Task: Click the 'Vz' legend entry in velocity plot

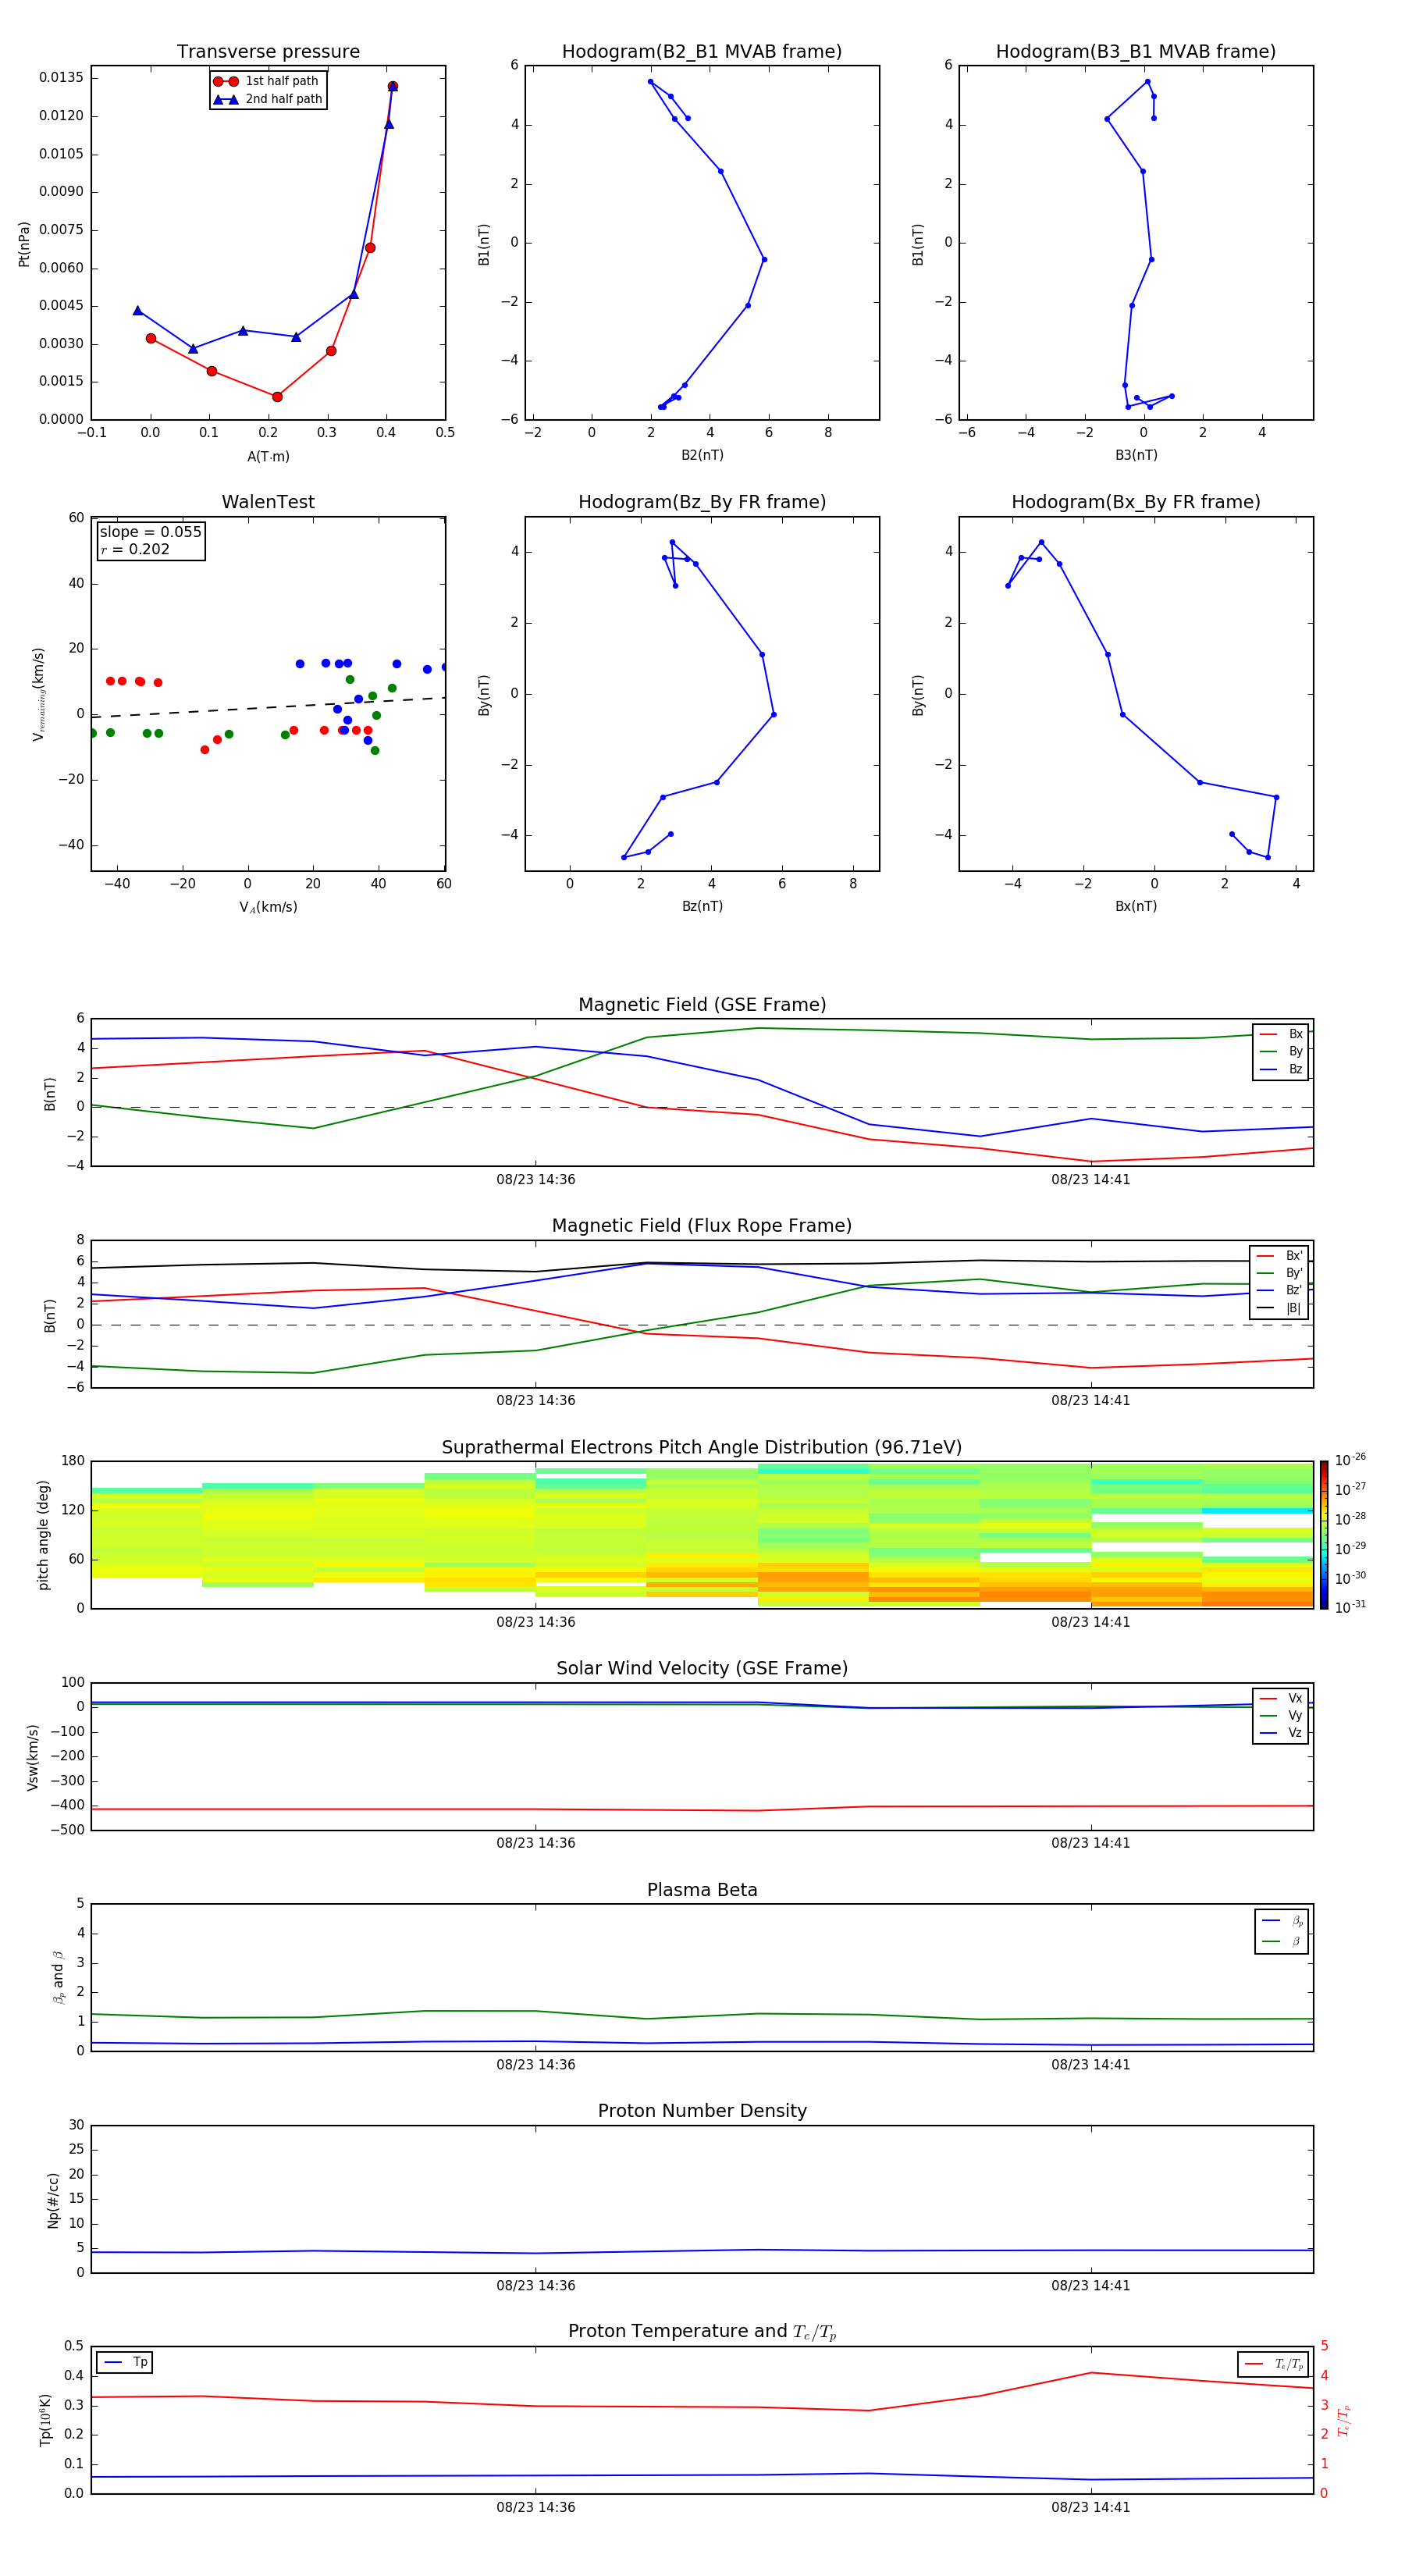Action: (1281, 1733)
